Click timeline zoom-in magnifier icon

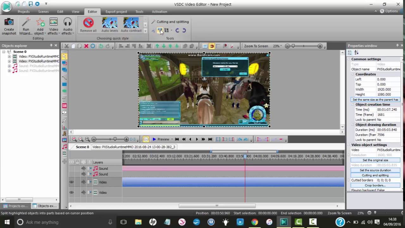[x=74, y=139]
